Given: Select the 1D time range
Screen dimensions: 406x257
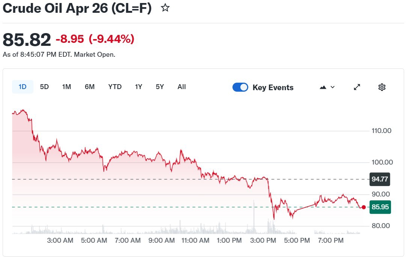Looking at the screenshot, I should [23, 87].
